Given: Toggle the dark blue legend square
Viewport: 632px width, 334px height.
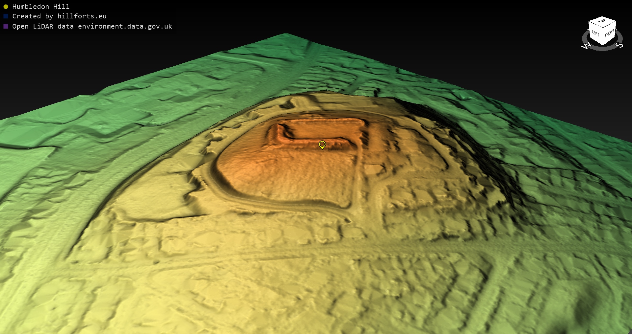Looking at the screenshot, I should tap(6, 16).
